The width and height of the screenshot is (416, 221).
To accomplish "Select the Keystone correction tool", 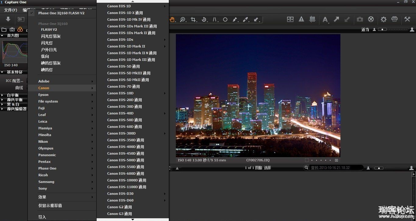I will point(215,19).
